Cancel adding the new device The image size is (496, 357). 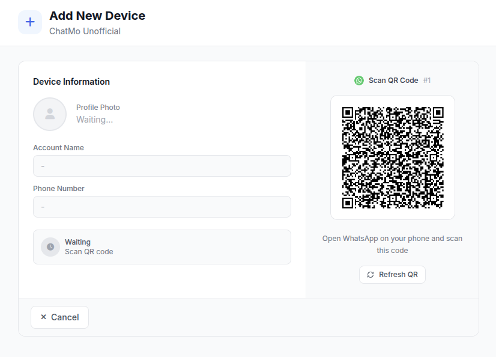(x=60, y=317)
